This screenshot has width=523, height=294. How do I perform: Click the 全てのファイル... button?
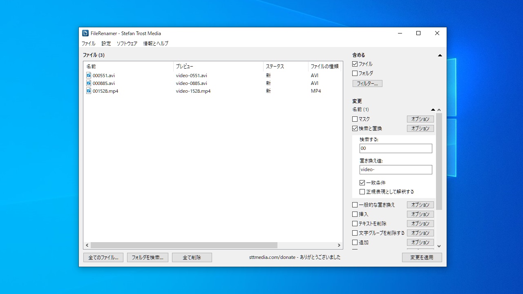point(103,258)
